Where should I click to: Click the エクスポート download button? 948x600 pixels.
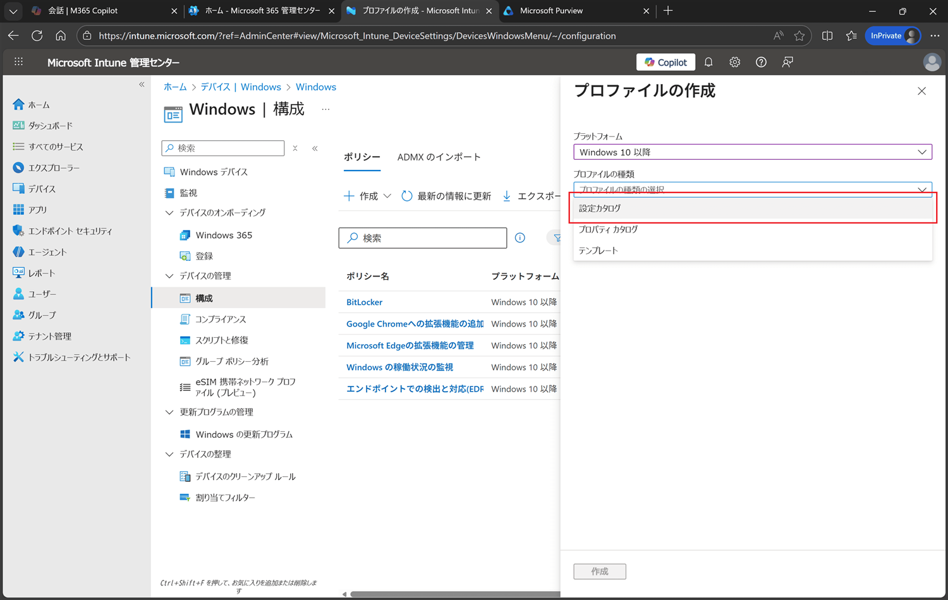(531, 196)
